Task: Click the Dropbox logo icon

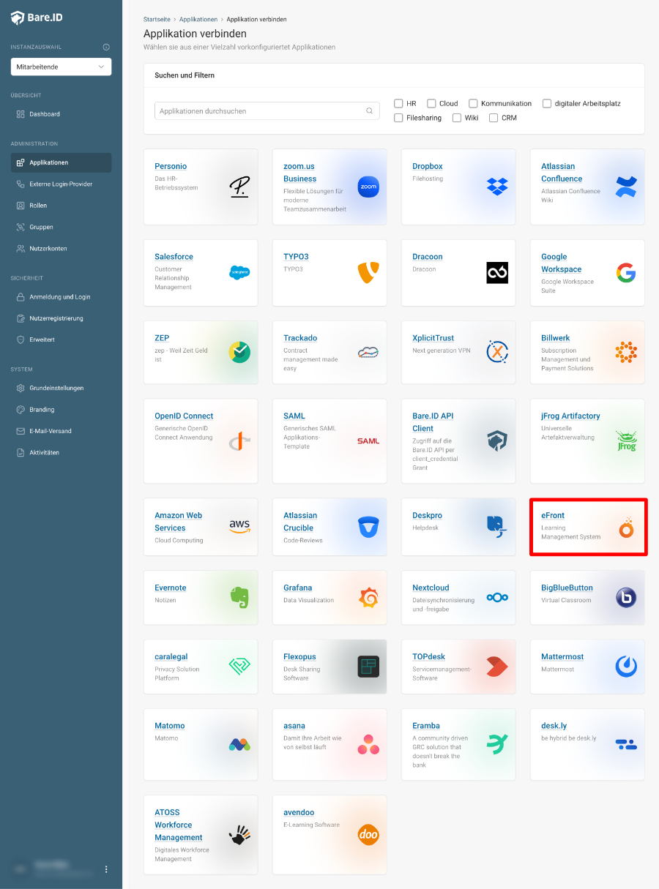Action: click(x=497, y=187)
